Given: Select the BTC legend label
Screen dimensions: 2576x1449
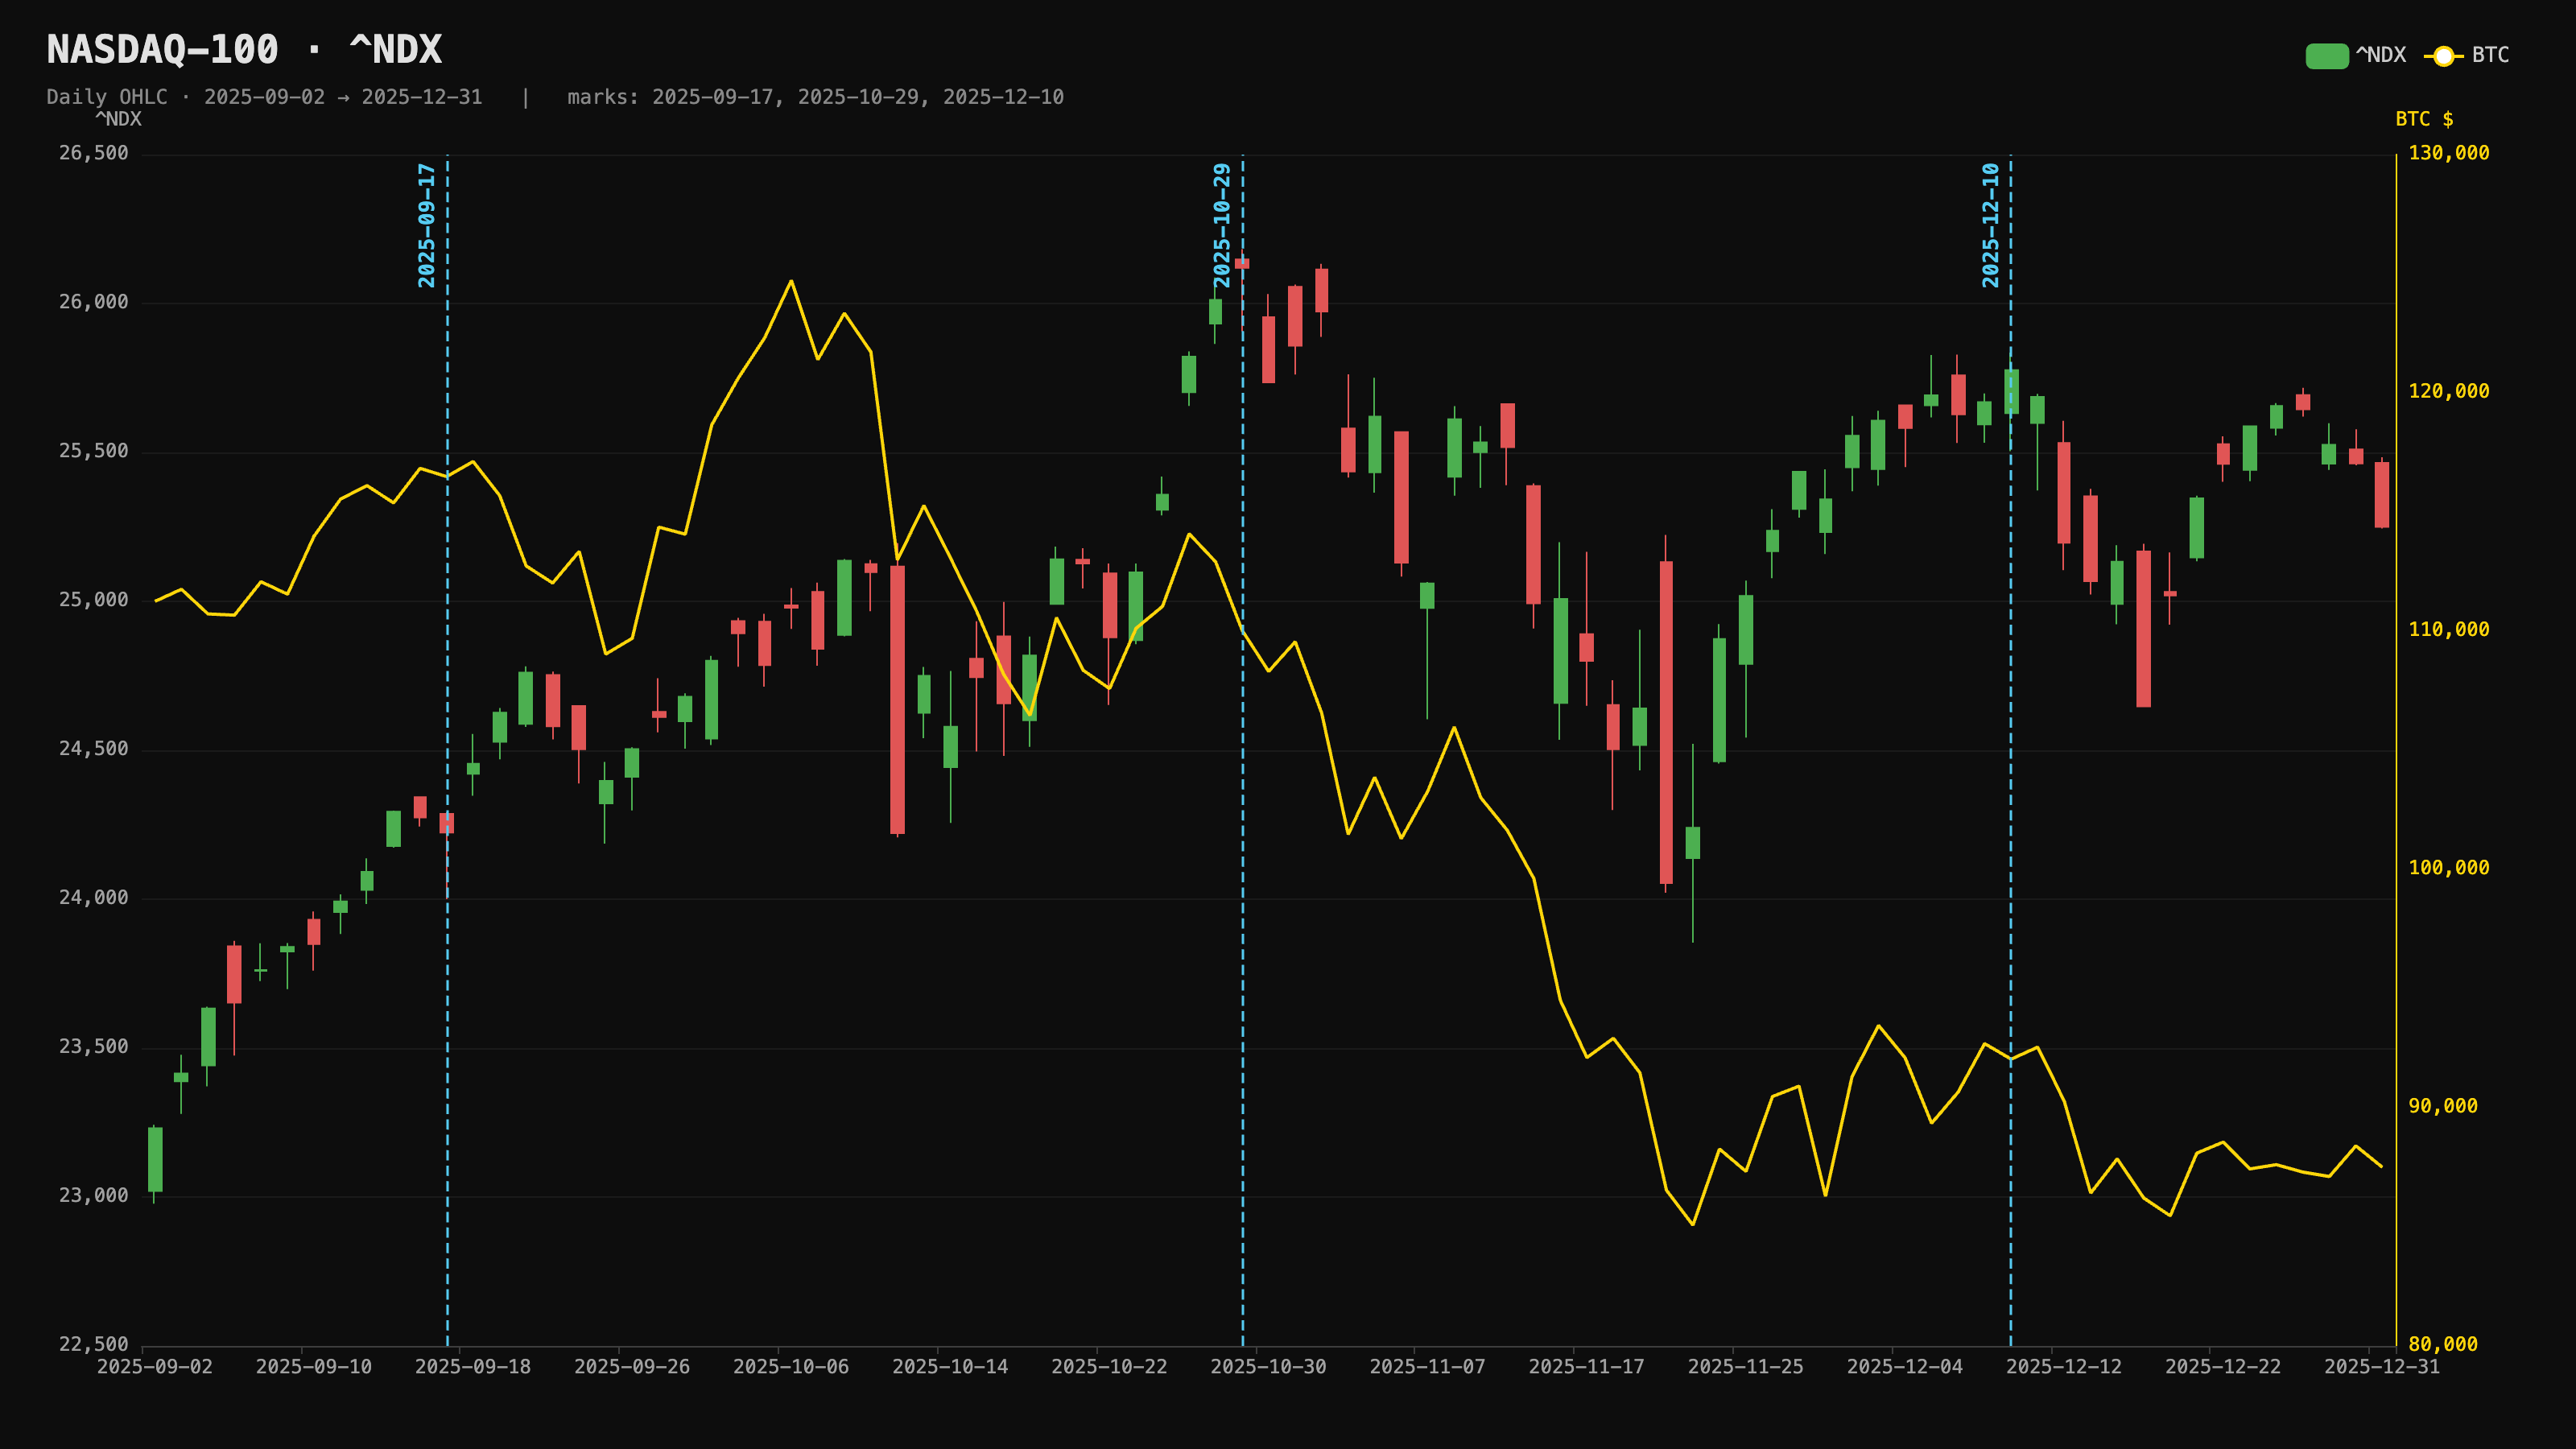Looking at the screenshot, I should [2490, 55].
